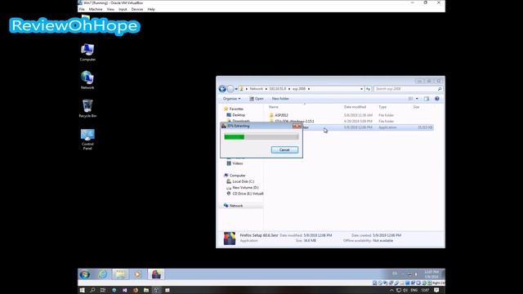Select Desktop under Favorites

click(236, 115)
